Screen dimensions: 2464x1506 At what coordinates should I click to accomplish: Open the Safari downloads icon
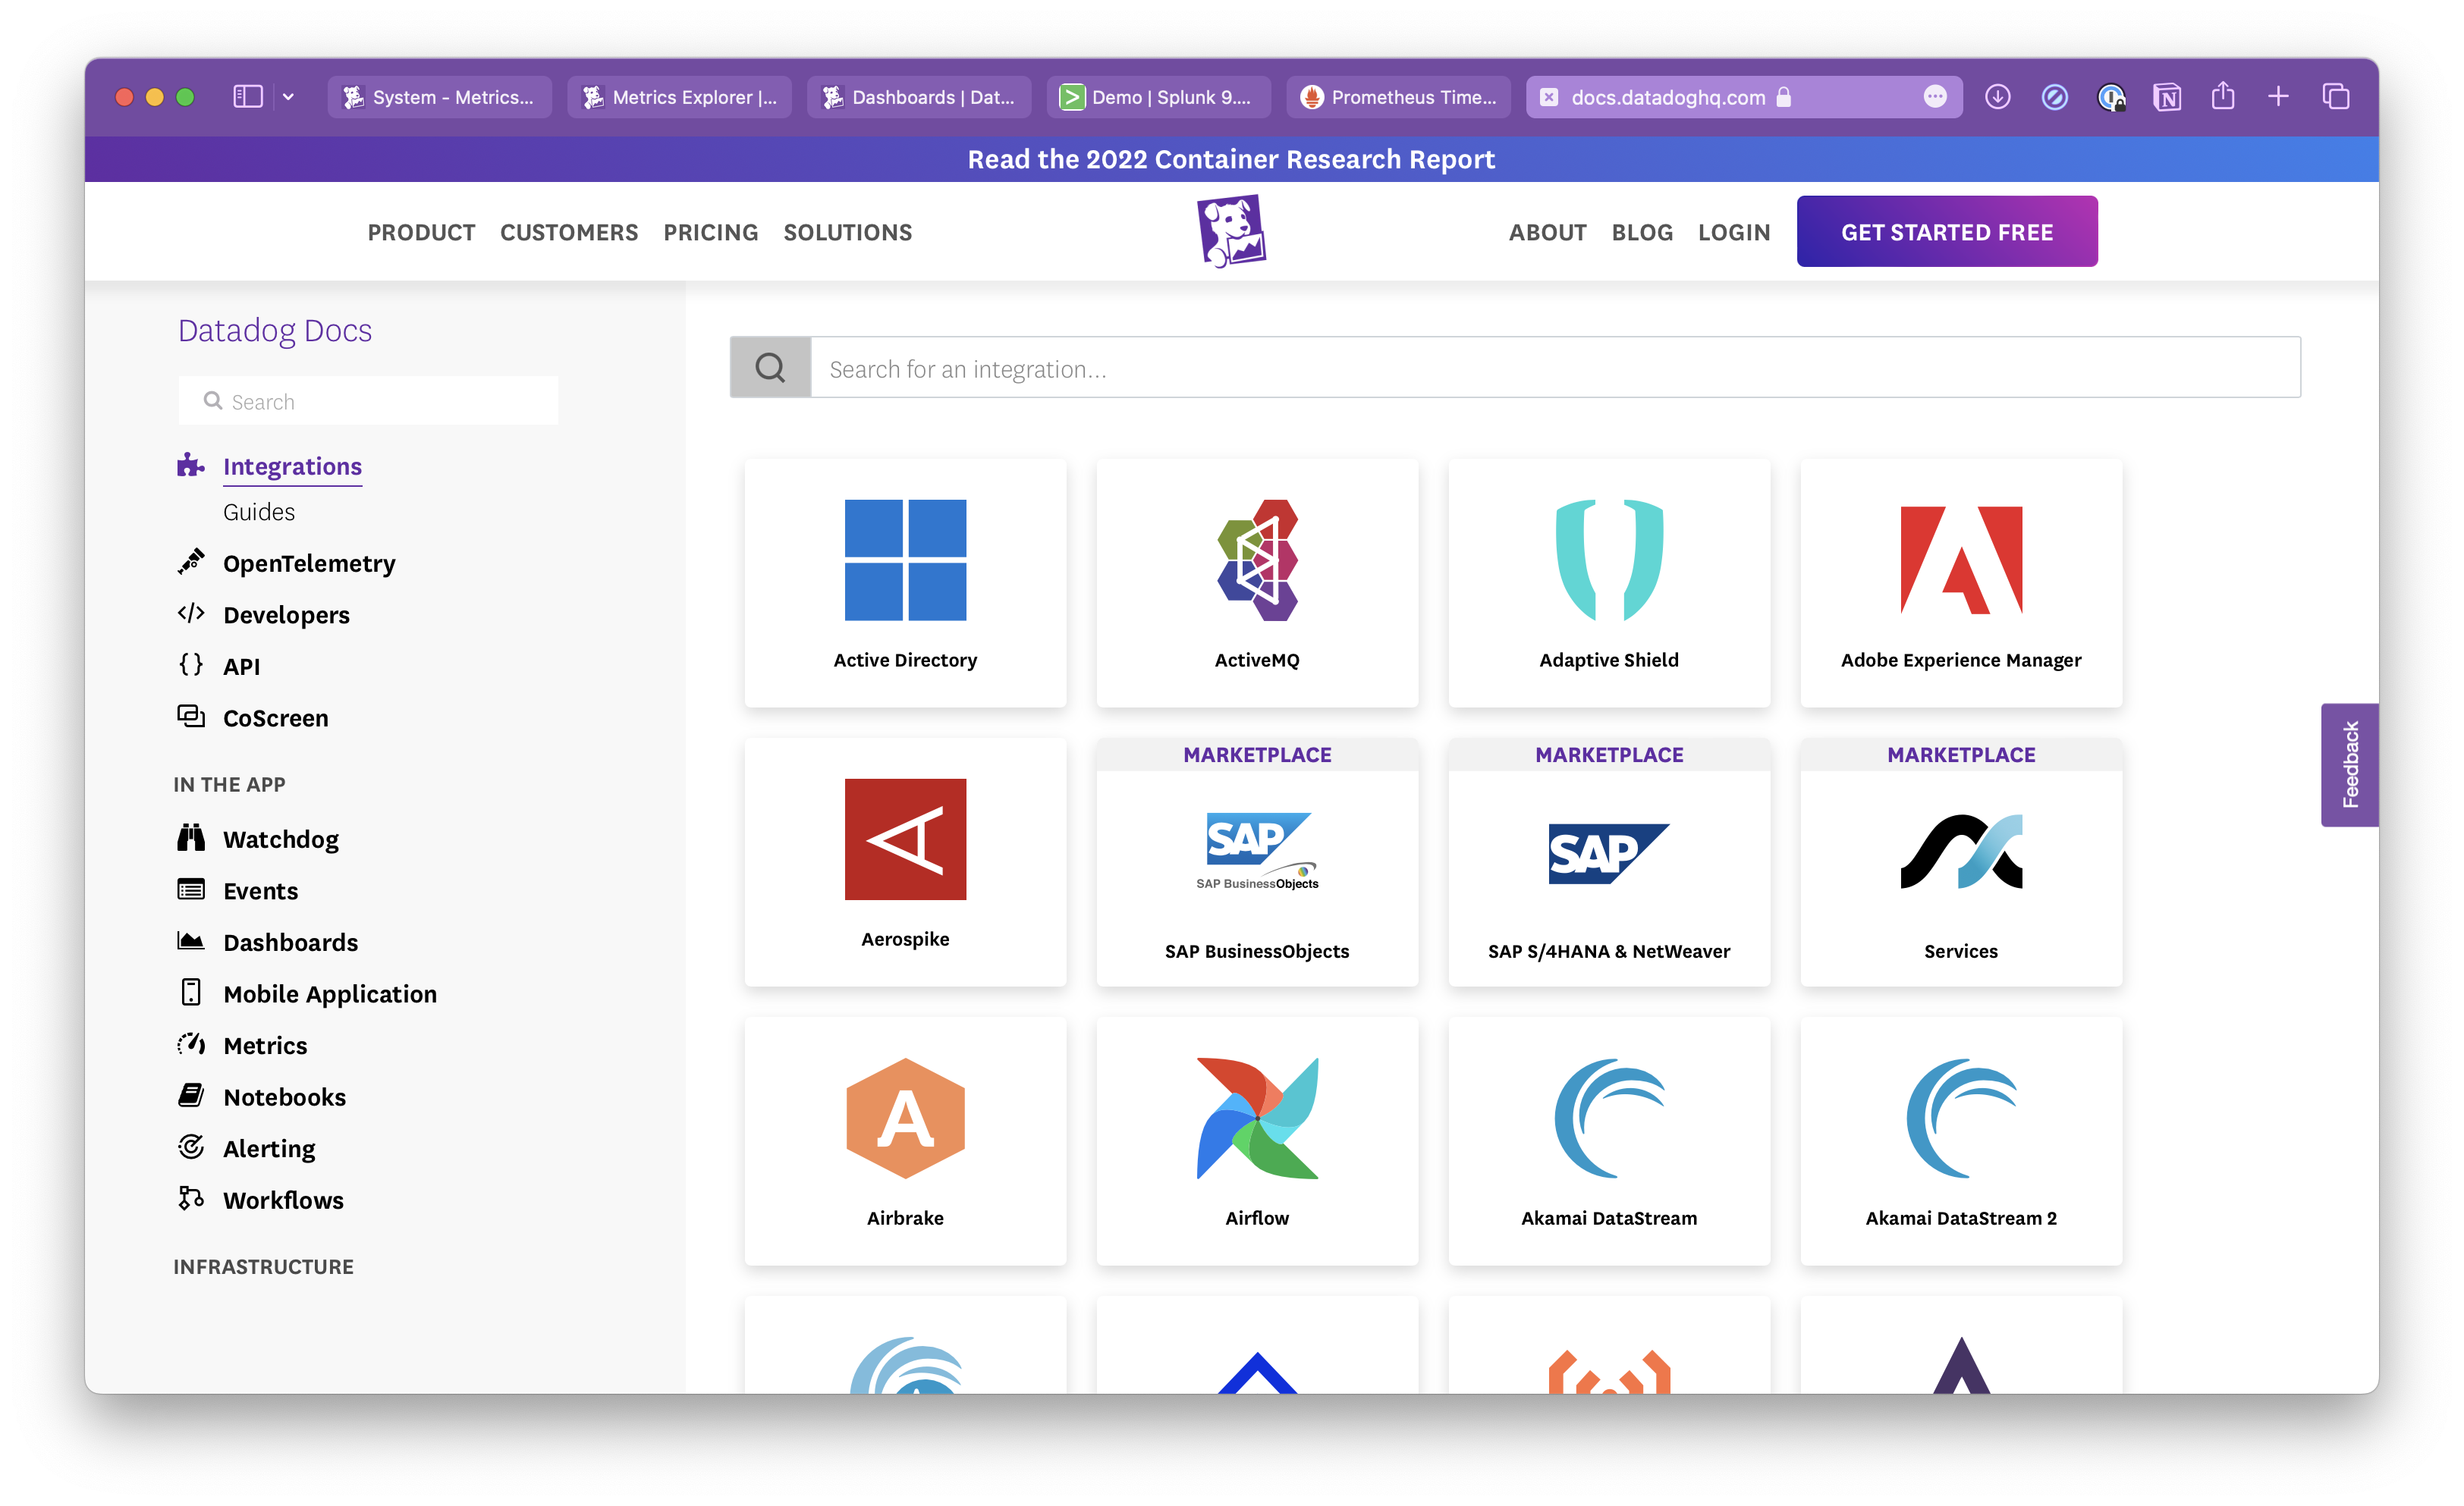coord(1998,97)
